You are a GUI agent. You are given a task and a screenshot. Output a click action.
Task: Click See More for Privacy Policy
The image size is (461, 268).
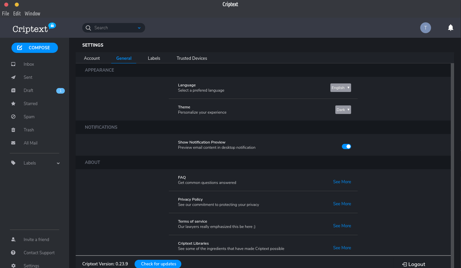[342, 204]
